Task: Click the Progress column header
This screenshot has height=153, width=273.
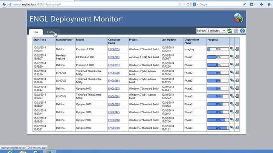Action: coord(218,41)
